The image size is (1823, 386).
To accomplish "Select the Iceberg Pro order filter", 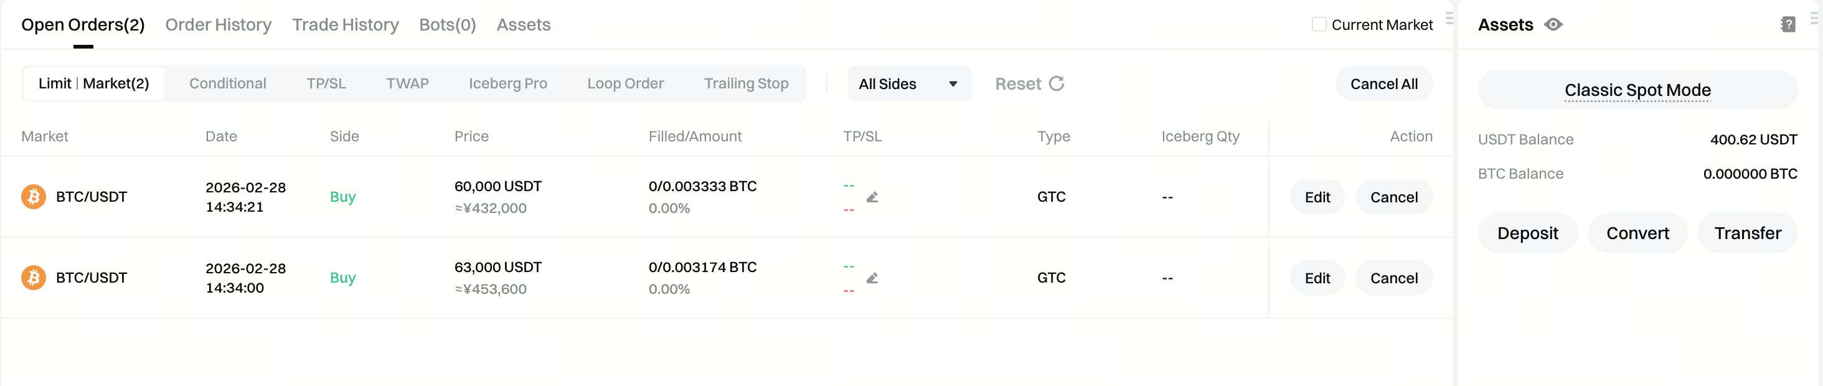I will click(507, 83).
